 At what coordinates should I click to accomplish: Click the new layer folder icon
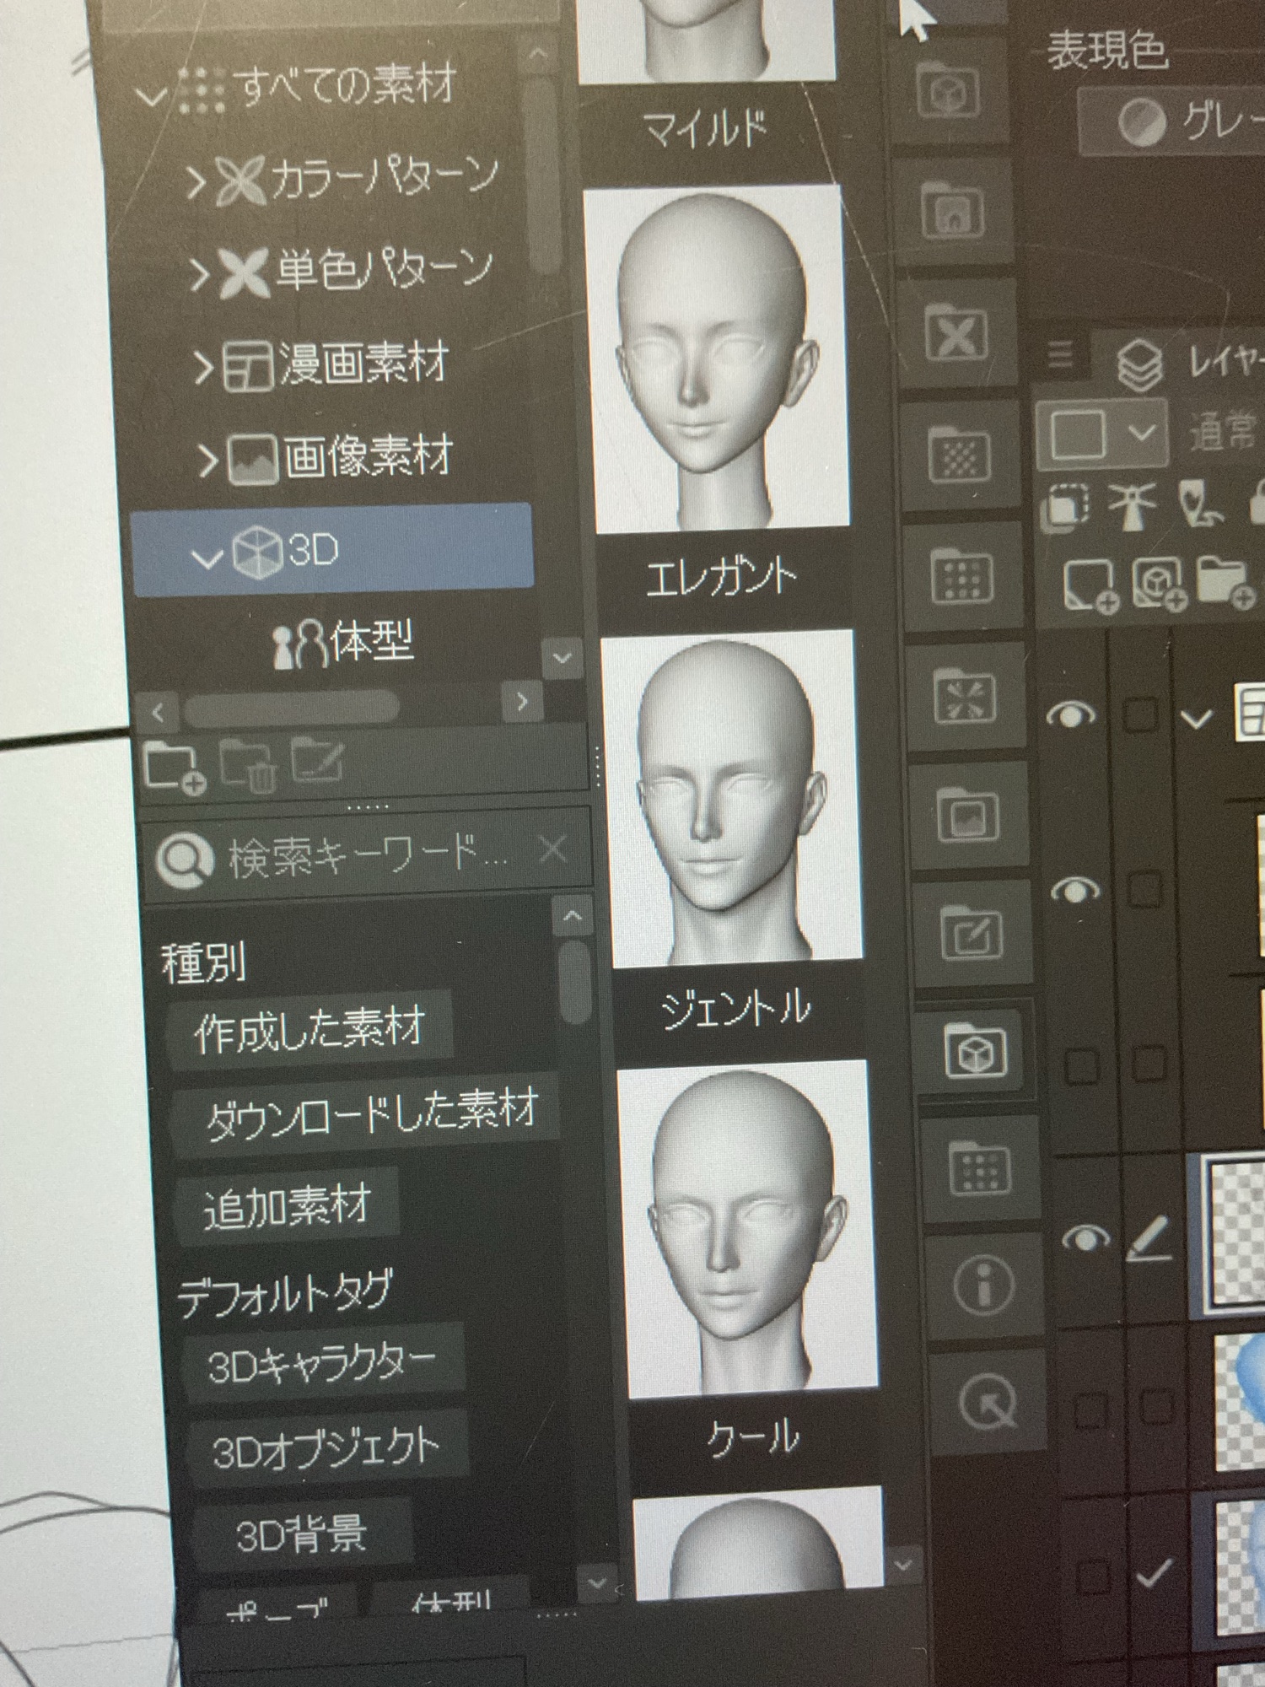pos(1224,581)
